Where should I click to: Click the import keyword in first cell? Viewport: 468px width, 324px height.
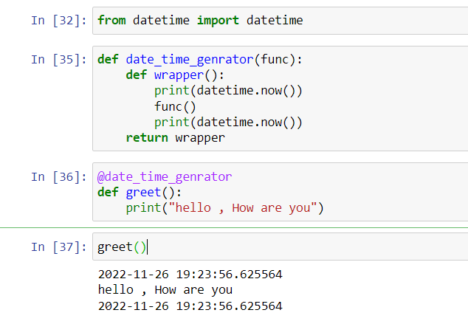[x=218, y=21]
